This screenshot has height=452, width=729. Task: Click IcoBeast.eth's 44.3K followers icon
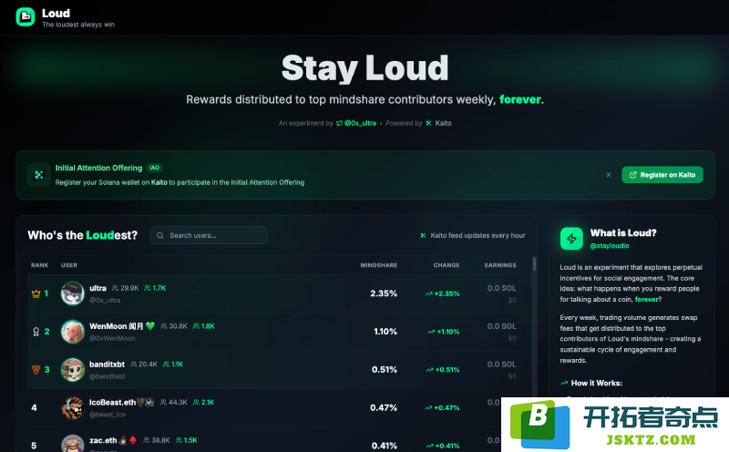(x=164, y=402)
